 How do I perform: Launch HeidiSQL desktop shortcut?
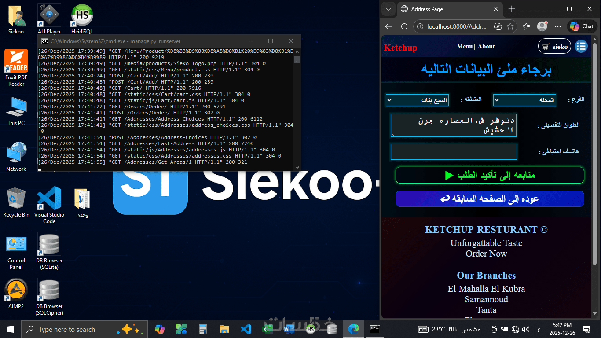(82, 19)
